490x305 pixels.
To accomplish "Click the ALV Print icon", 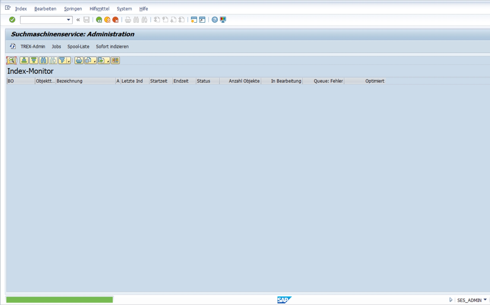I will 79,60.
